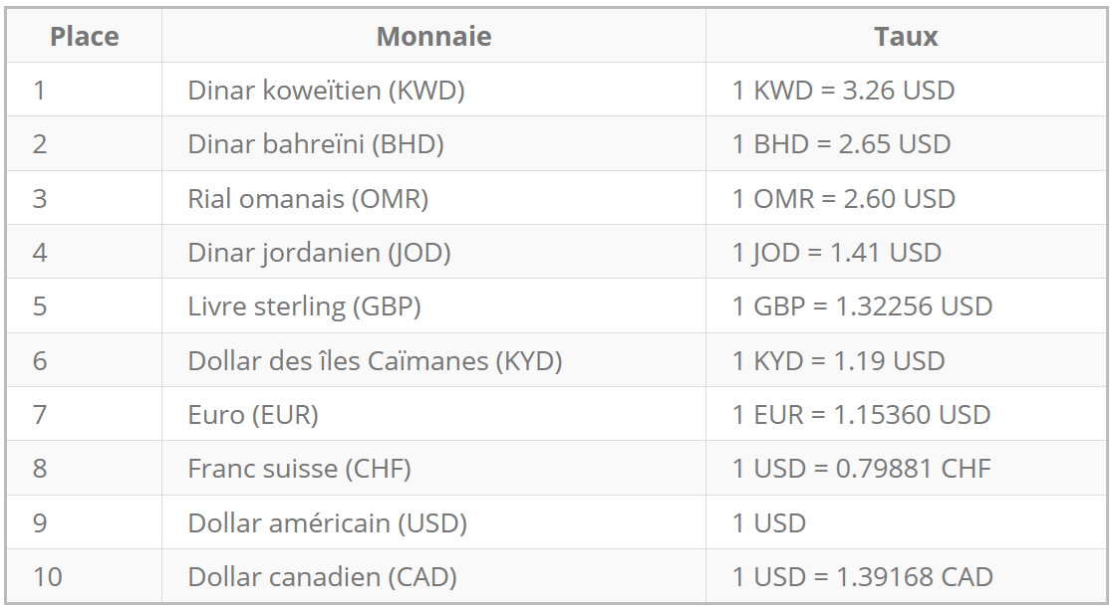Click the Taux column header

(x=906, y=37)
